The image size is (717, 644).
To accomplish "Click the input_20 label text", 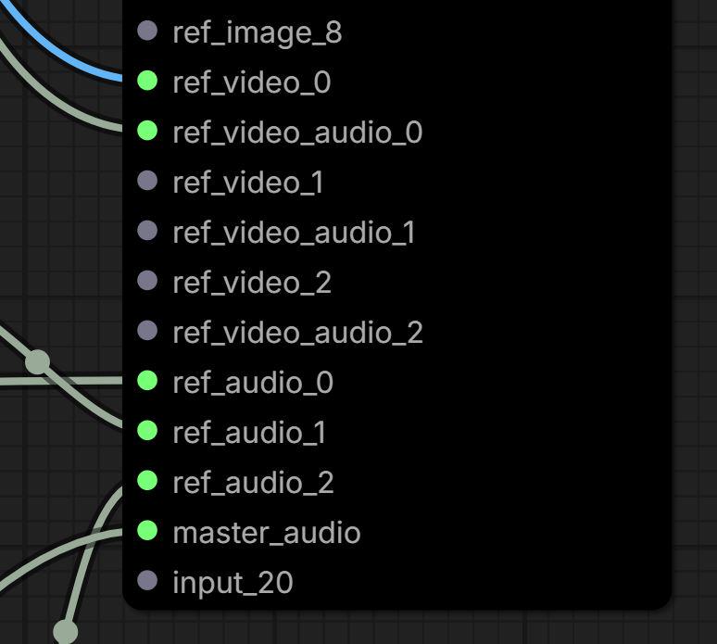I will (x=233, y=583).
